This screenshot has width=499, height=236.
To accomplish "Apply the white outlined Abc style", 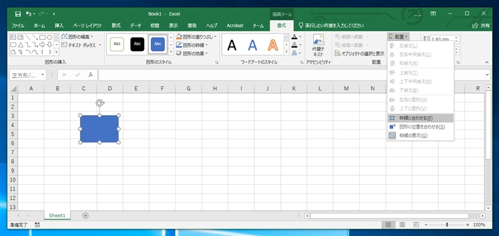I will point(117,44).
